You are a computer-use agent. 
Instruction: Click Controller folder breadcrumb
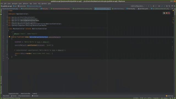click(22, 6)
